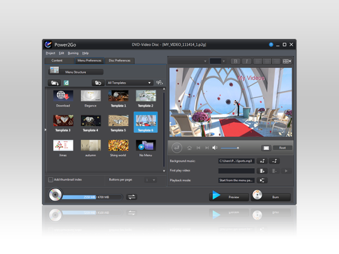
Task: Expand the left side panel arrow
Action: click(45, 130)
